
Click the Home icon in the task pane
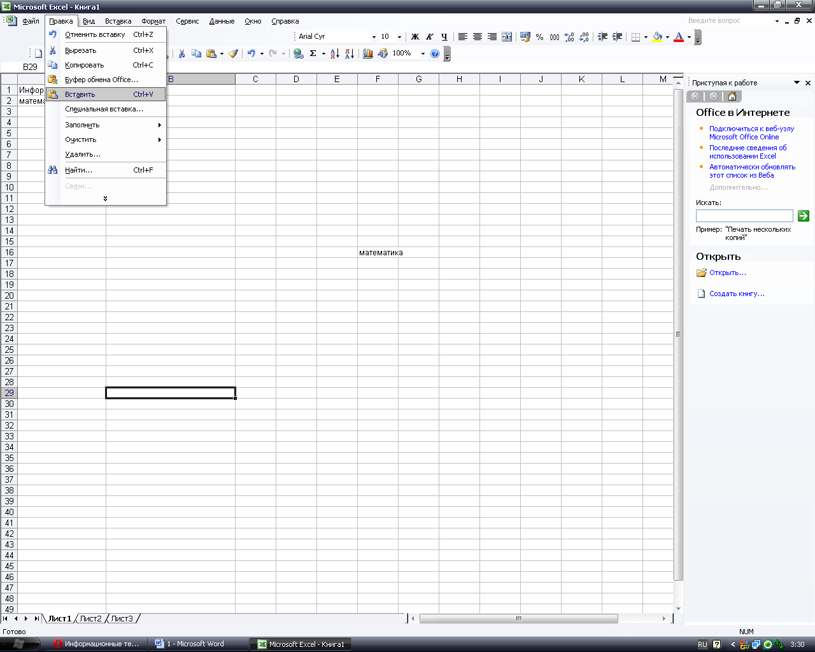(732, 96)
